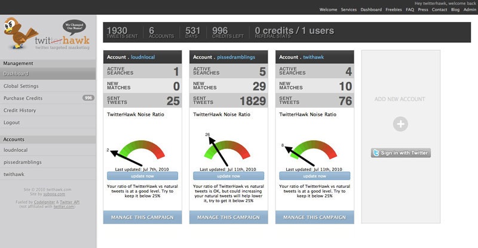
Task: Open the Welcome top menu item
Action: click(328, 10)
